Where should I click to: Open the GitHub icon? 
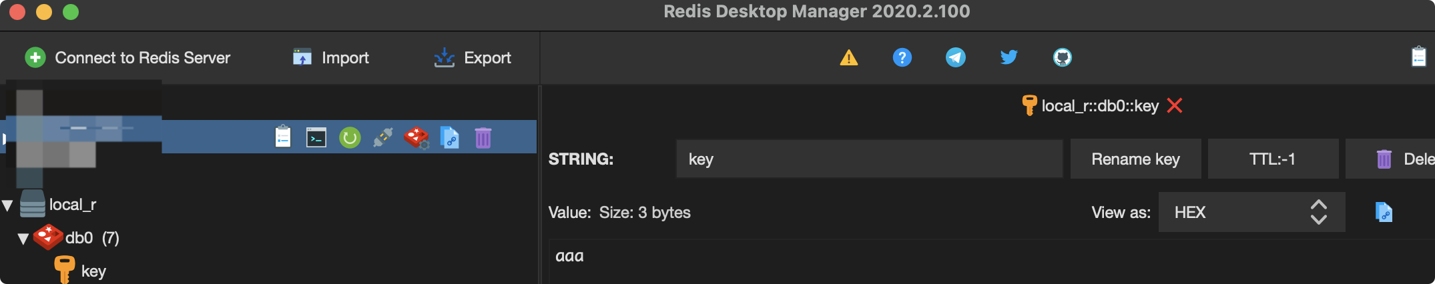(1062, 57)
